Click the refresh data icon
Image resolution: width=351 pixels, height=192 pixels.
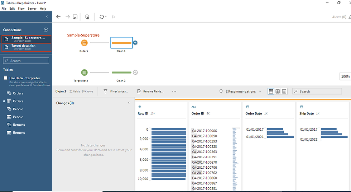(x=102, y=17)
